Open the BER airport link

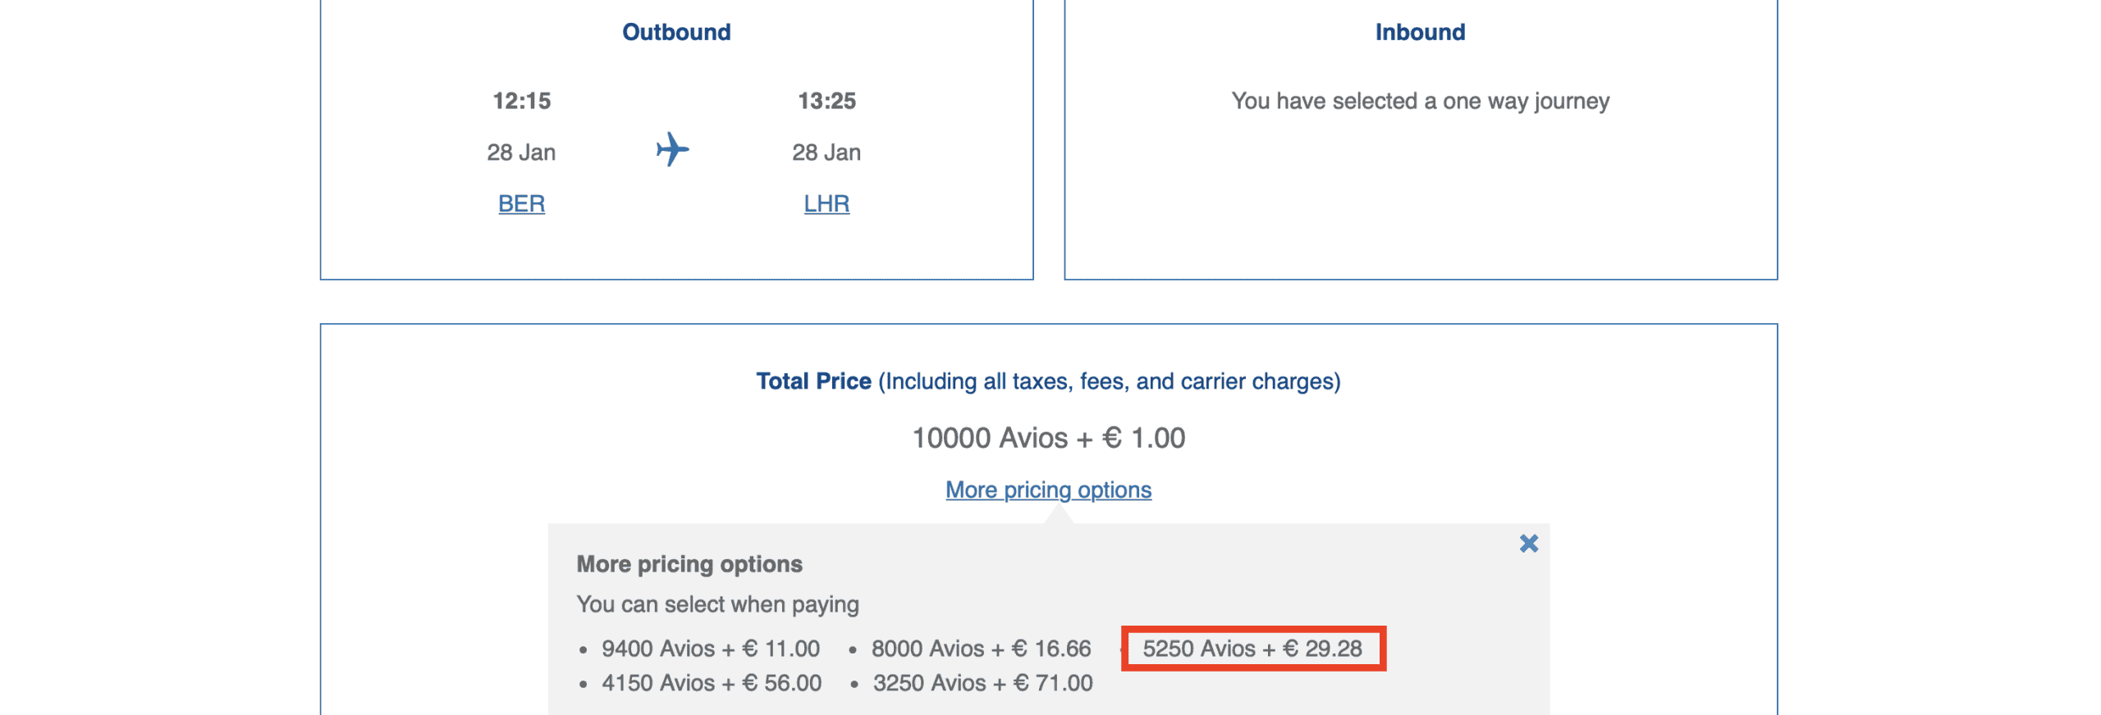click(x=521, y=203)
